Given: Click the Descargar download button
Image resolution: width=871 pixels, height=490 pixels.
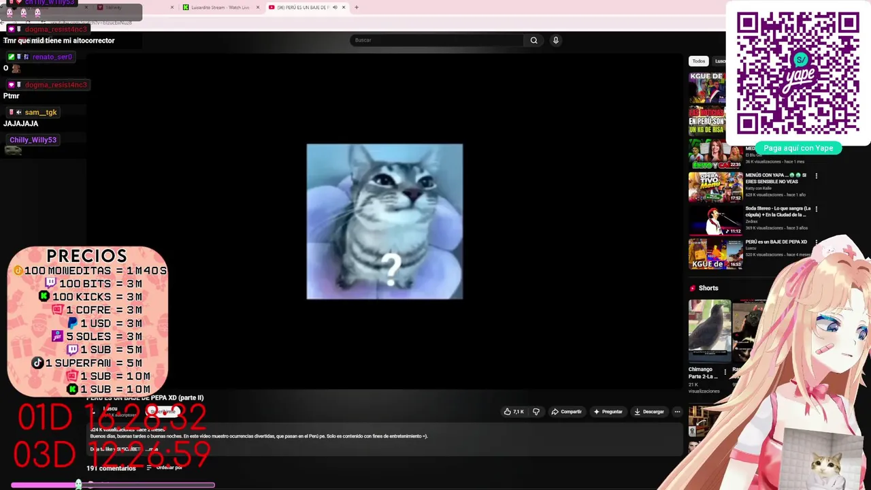Looking at the screenshot, I should point(649,412).
